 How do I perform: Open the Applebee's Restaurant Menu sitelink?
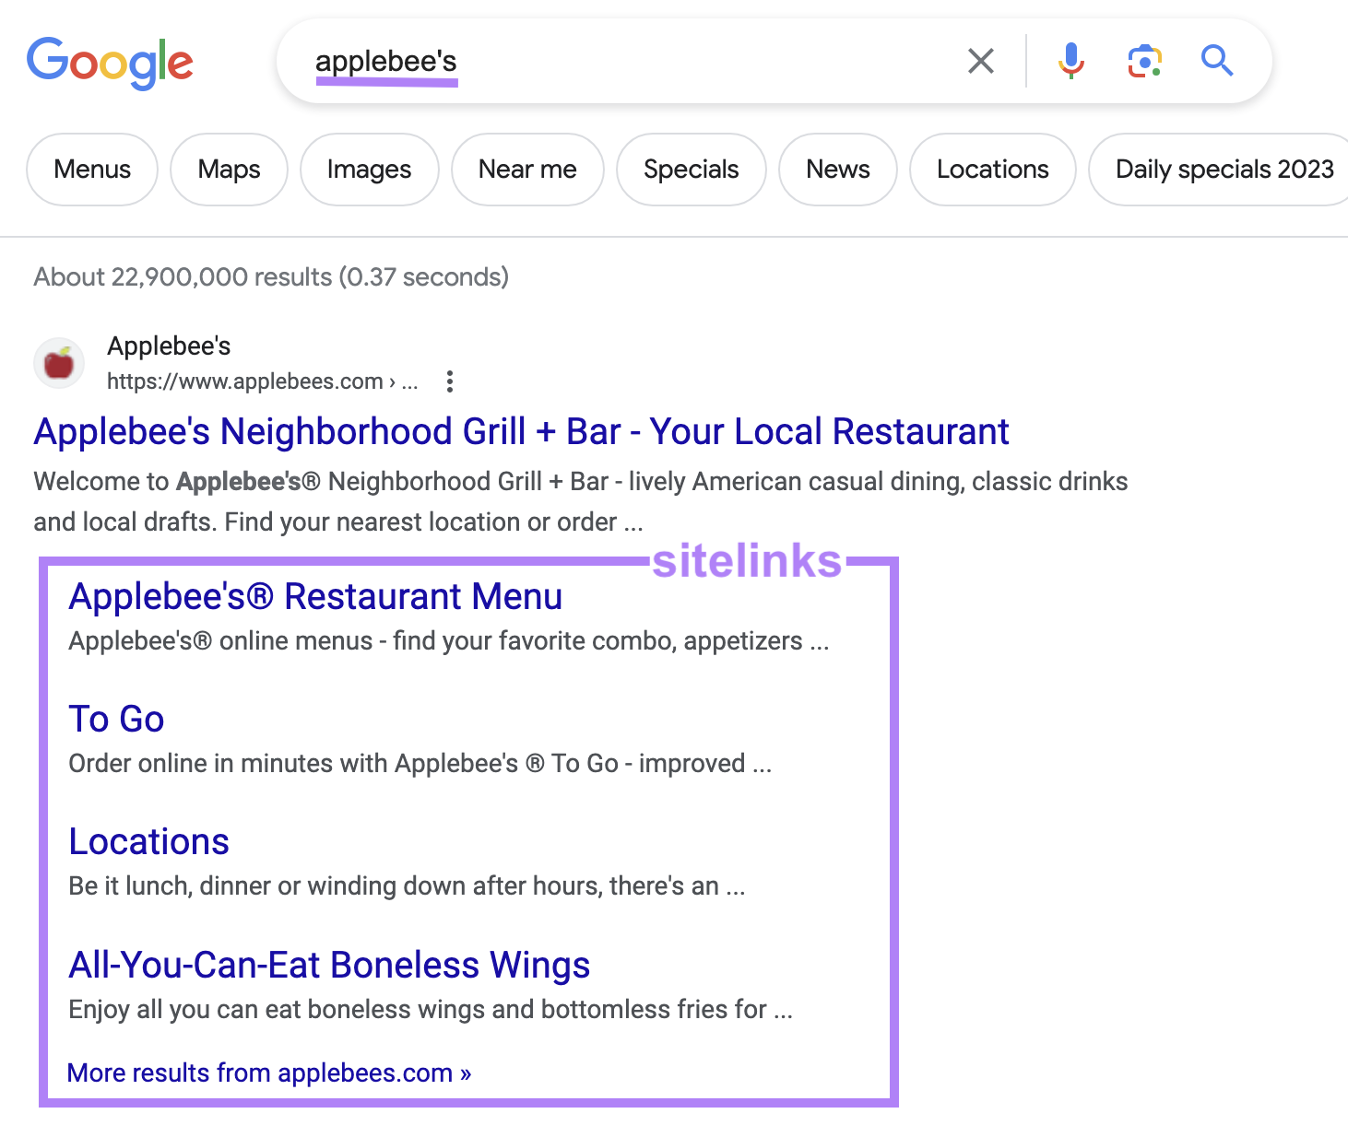(315, 596)
